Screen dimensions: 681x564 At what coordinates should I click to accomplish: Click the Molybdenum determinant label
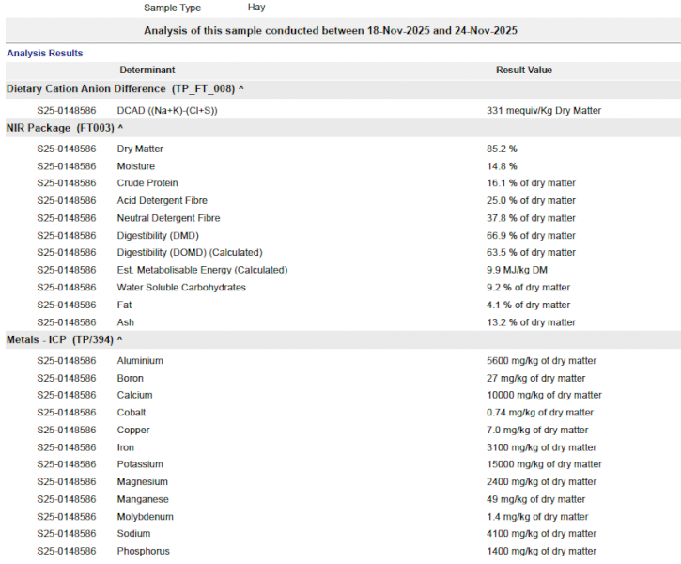[145, 517]
